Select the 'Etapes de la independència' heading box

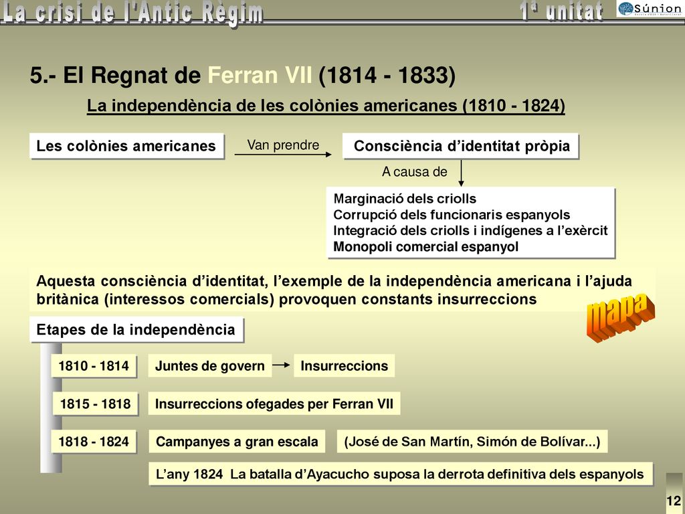(x=136, y=329)
